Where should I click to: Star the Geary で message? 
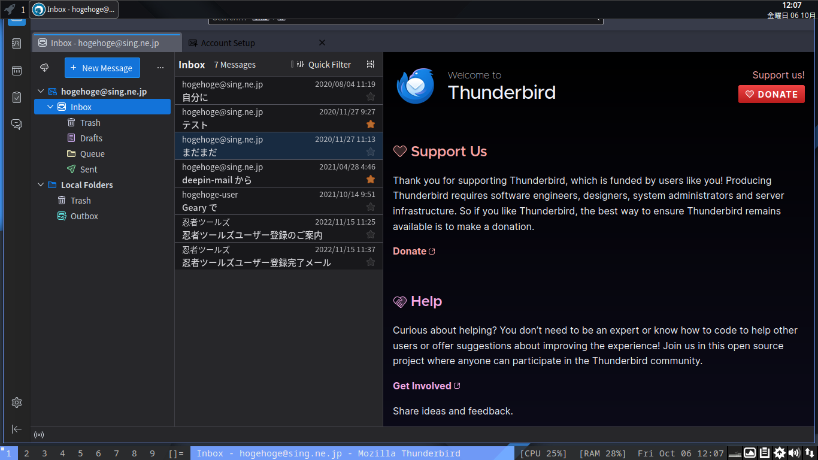(371, 207)
